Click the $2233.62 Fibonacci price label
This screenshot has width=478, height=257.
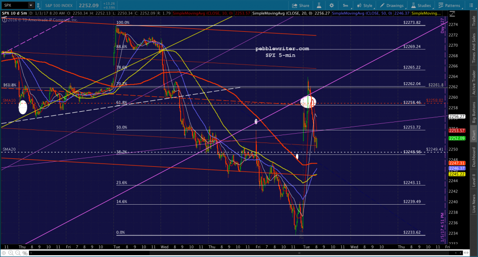point(412,232)
